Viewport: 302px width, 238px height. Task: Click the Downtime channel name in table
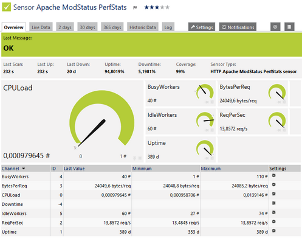[x=12, y=204]
